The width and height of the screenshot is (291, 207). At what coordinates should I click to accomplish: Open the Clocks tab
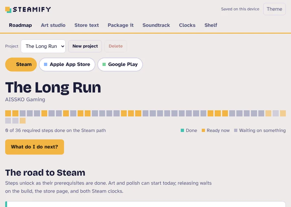click(187, 25)
